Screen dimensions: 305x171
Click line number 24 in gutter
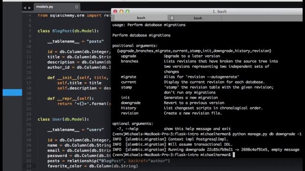coord(29,119)
